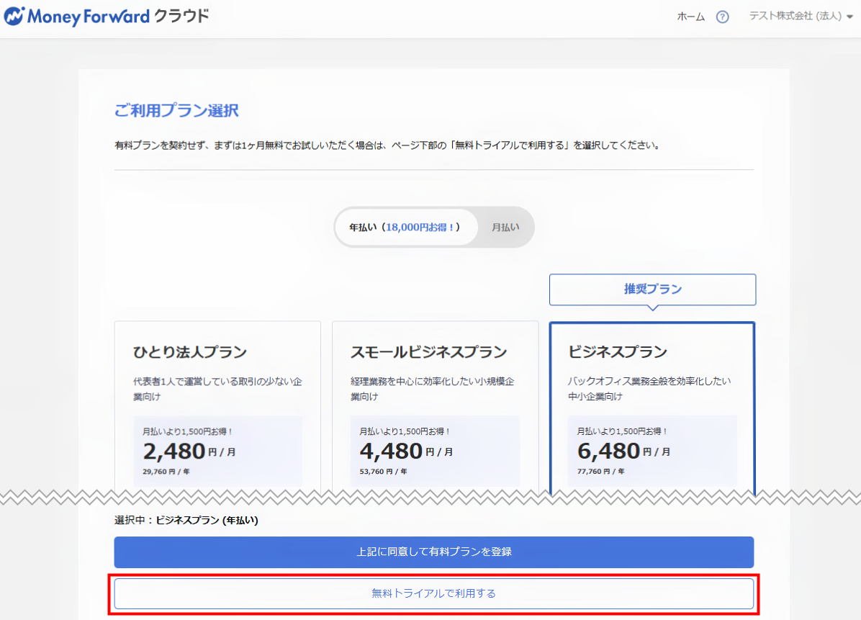The image size is (861, 620).
Task: Click the 18,000円お得！ savings text
Action: (x=420, y=228)
